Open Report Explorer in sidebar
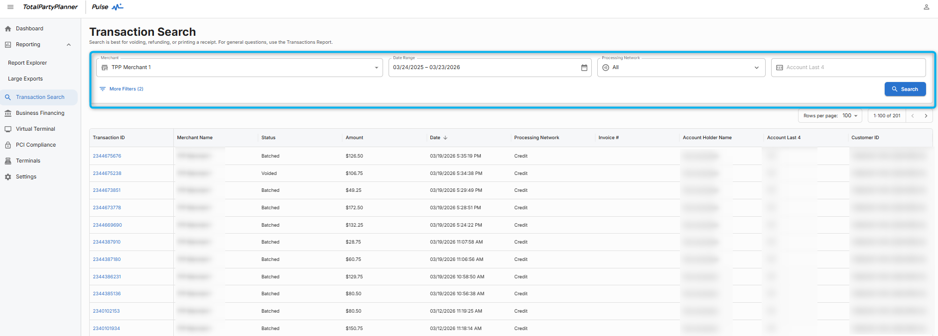 (x=27, y=63)
